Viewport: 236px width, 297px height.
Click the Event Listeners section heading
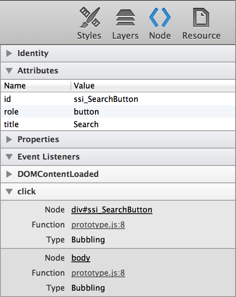click(x=49, y=157)
